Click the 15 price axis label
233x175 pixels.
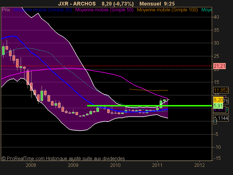[x=216, y=82]
